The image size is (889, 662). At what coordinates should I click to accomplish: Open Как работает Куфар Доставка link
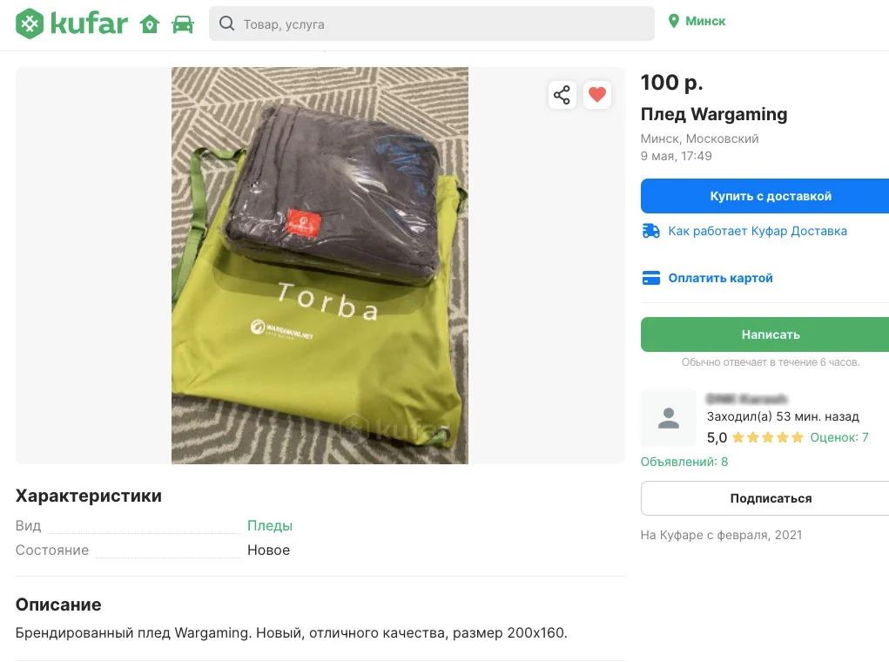(x=757, y=231)
